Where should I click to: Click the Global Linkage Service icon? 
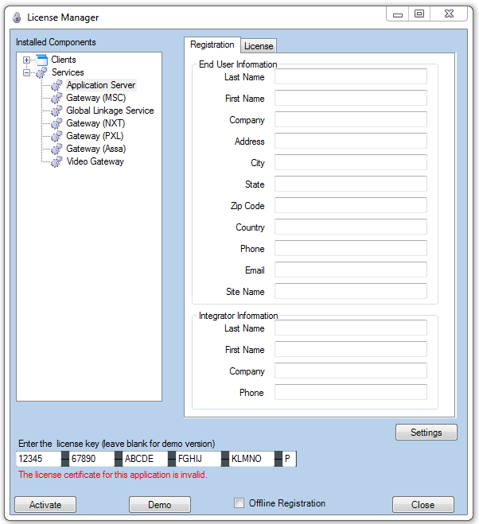click(56, 111)
